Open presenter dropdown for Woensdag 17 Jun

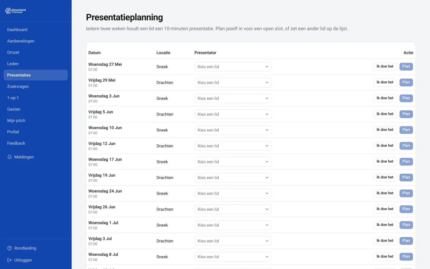(x=233, y=162)
